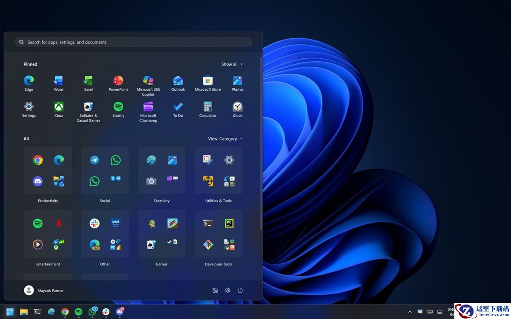Open the View: Category dropdown
511x319 pixels.
click(x=225, y=139)
